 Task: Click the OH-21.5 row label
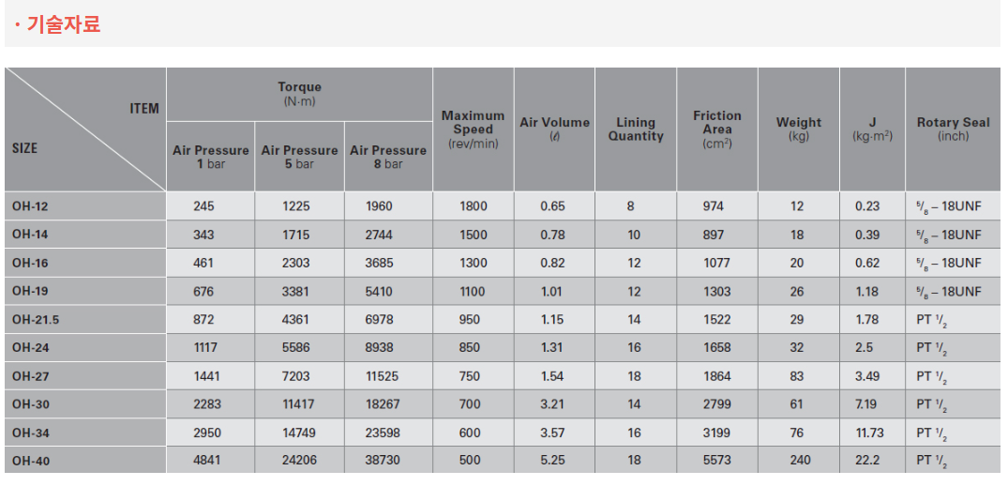(36, 320)
